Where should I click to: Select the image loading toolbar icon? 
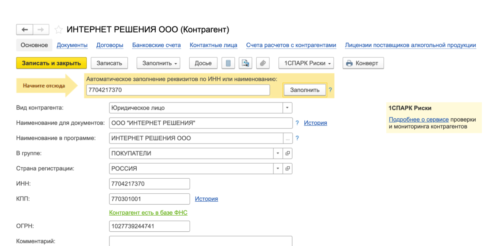click(245, 63)
